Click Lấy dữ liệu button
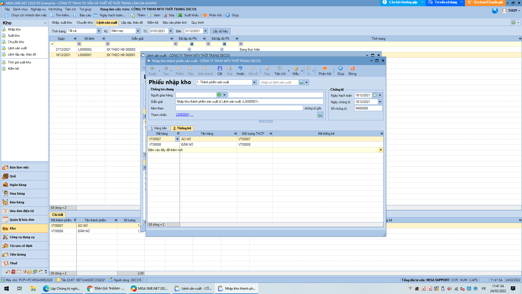The height and width of the screenshot is (294, 522). tap(220, 31)
